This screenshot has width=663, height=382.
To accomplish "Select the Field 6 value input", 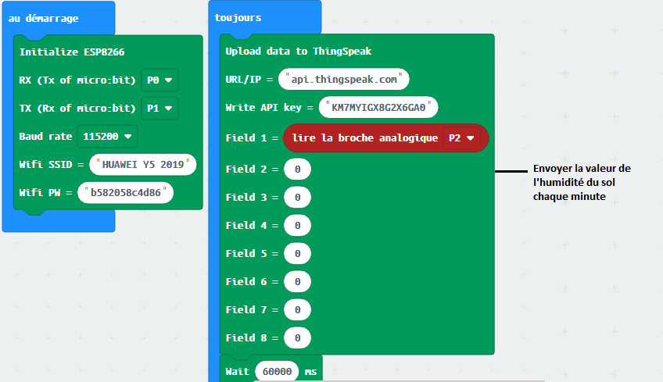I will [298, 281].
